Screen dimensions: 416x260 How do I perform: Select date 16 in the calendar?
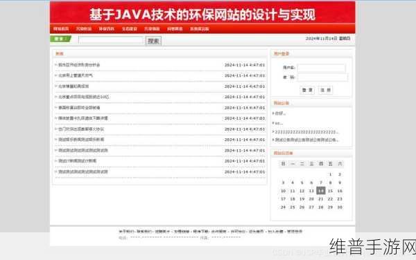tap(340, 191)
